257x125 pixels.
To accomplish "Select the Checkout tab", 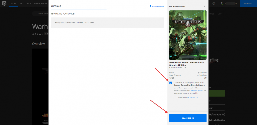I will coord(56,6).
